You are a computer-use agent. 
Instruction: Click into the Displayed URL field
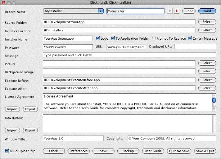pyautogui.click(x=195, y=46)
